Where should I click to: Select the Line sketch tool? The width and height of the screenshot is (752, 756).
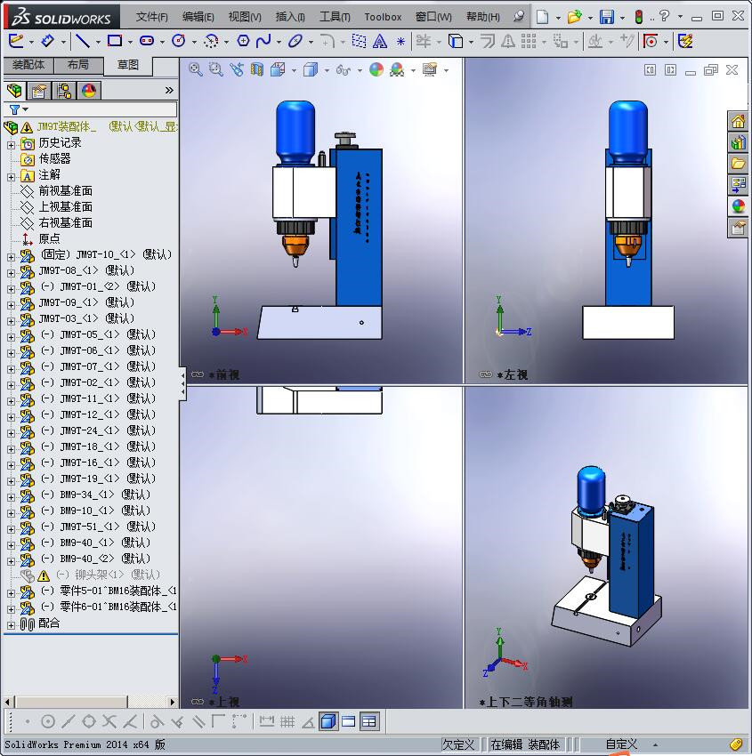83,42
